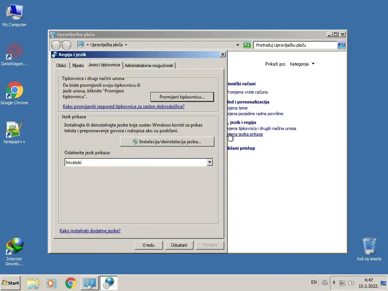Open address bar history dropdown arrow

point(238,45)
